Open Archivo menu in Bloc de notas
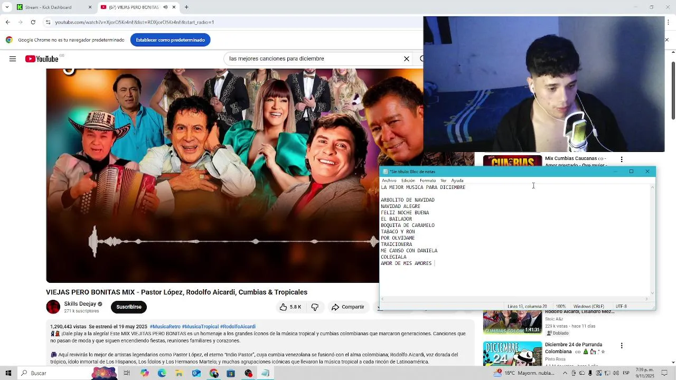This screenshot has height=380, width=676. coord(389,180)
